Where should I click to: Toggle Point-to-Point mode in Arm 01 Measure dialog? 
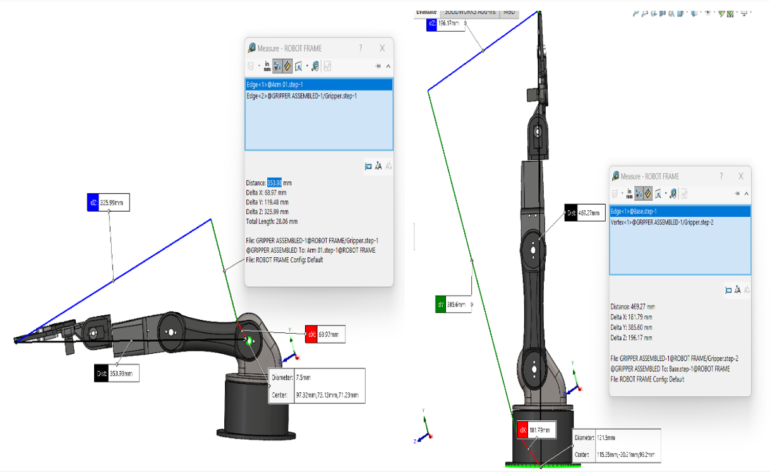(x=287, y=66)
